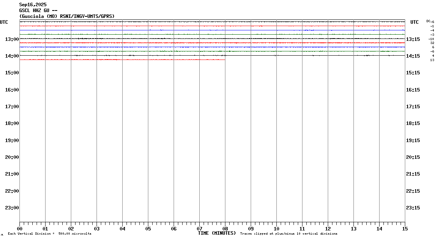Click the 17:15 end-time label
Image resolution: width=436 pixels, height=239 pixels.
click(413, 106)
